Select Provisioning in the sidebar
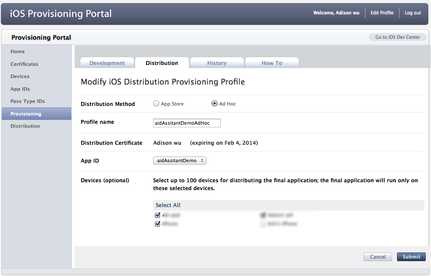 36,114
